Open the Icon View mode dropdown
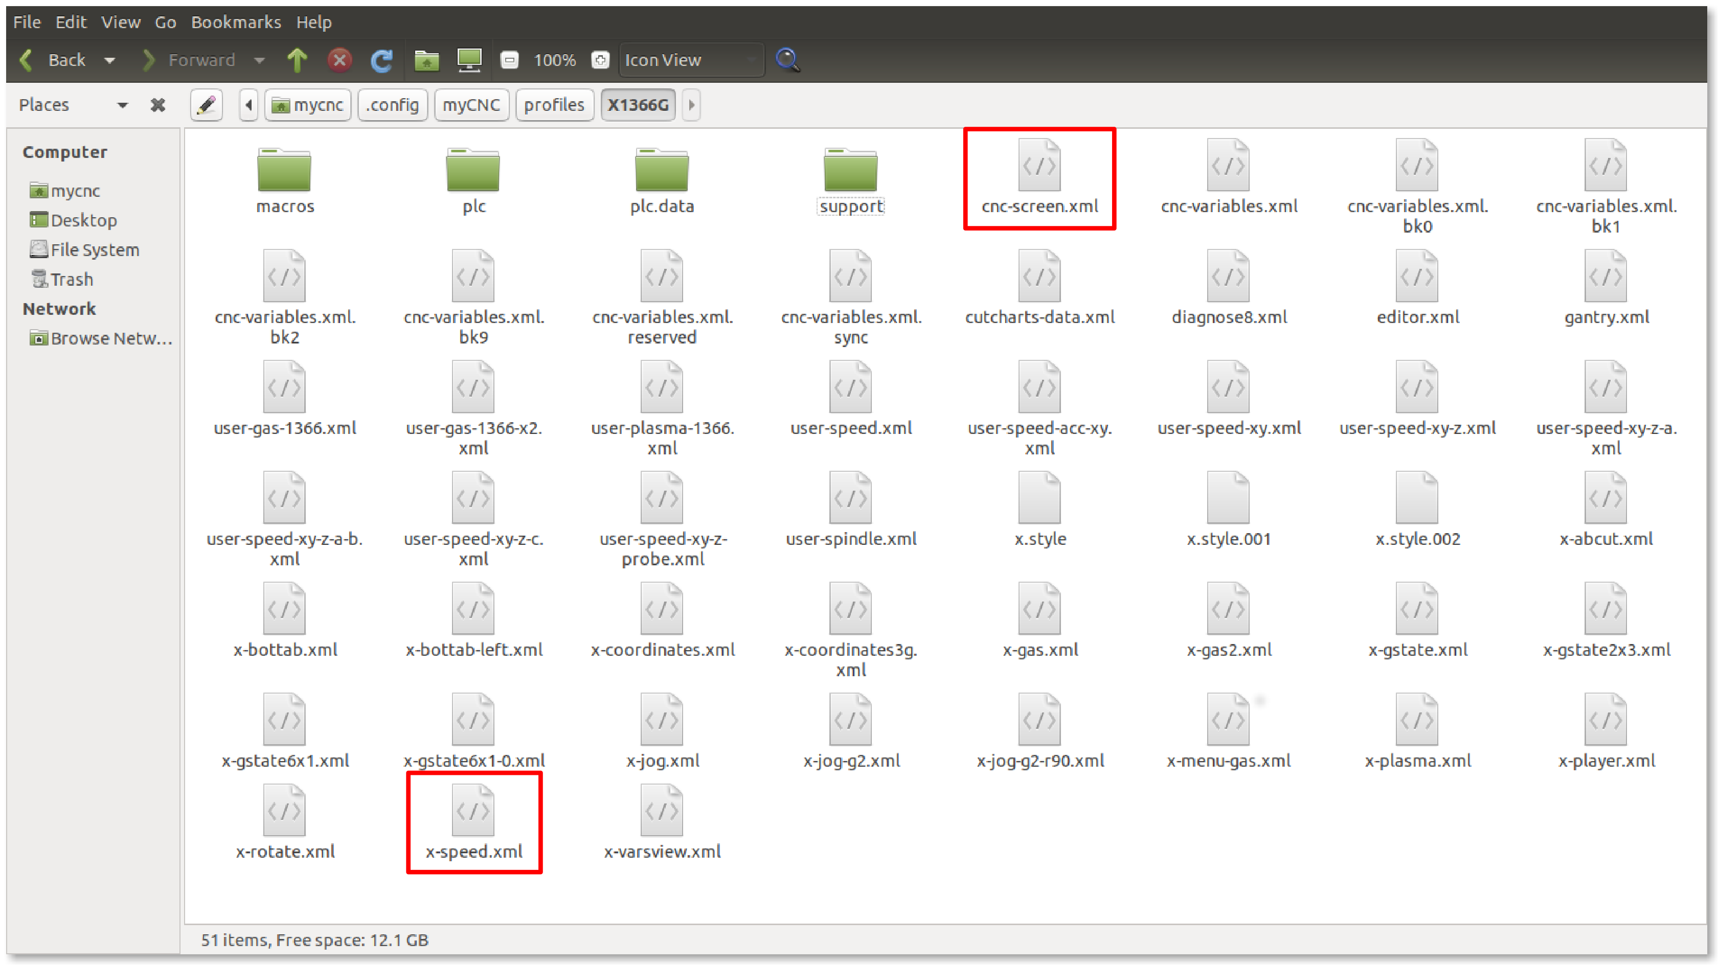The width and height of the screenshot is (1718, 965). pos(691,60)
